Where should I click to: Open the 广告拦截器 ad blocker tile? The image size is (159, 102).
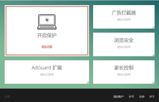click(124, 17)
